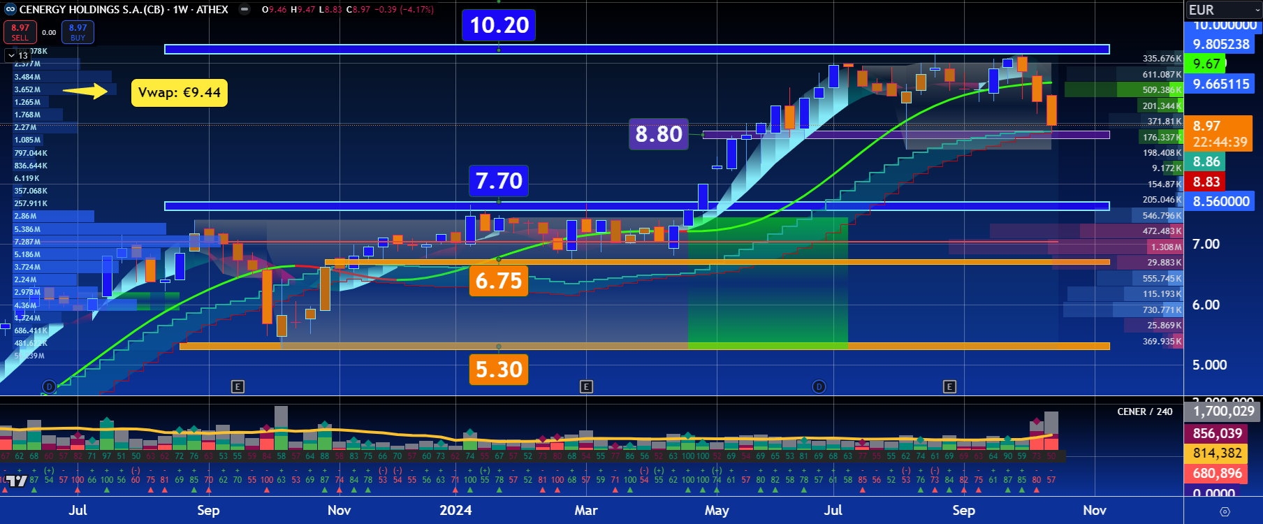Click the Mar label on time axis
This screenshot has width=1263, height=524.
pos(585,510)
